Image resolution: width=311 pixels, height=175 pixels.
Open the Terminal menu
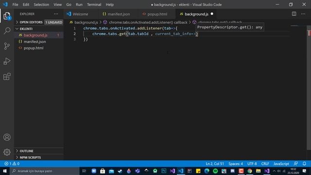[94, 4]
